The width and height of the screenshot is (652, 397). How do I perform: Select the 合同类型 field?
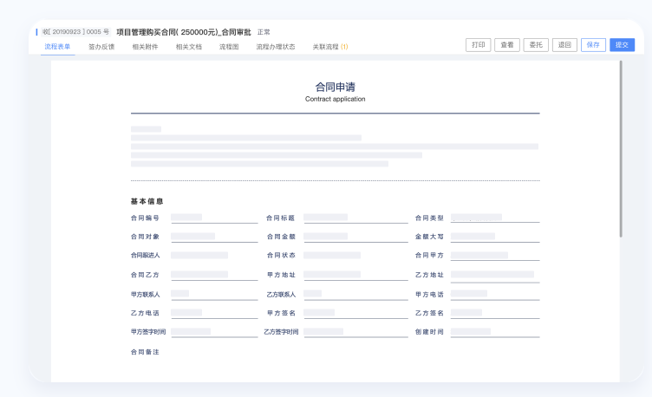494,218
